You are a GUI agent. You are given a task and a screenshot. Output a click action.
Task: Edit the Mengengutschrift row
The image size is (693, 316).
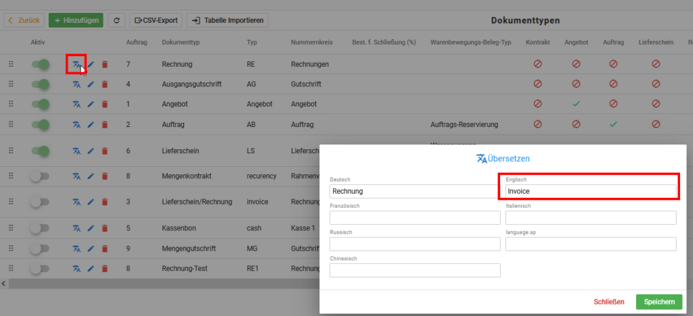(x=91, y=248)
